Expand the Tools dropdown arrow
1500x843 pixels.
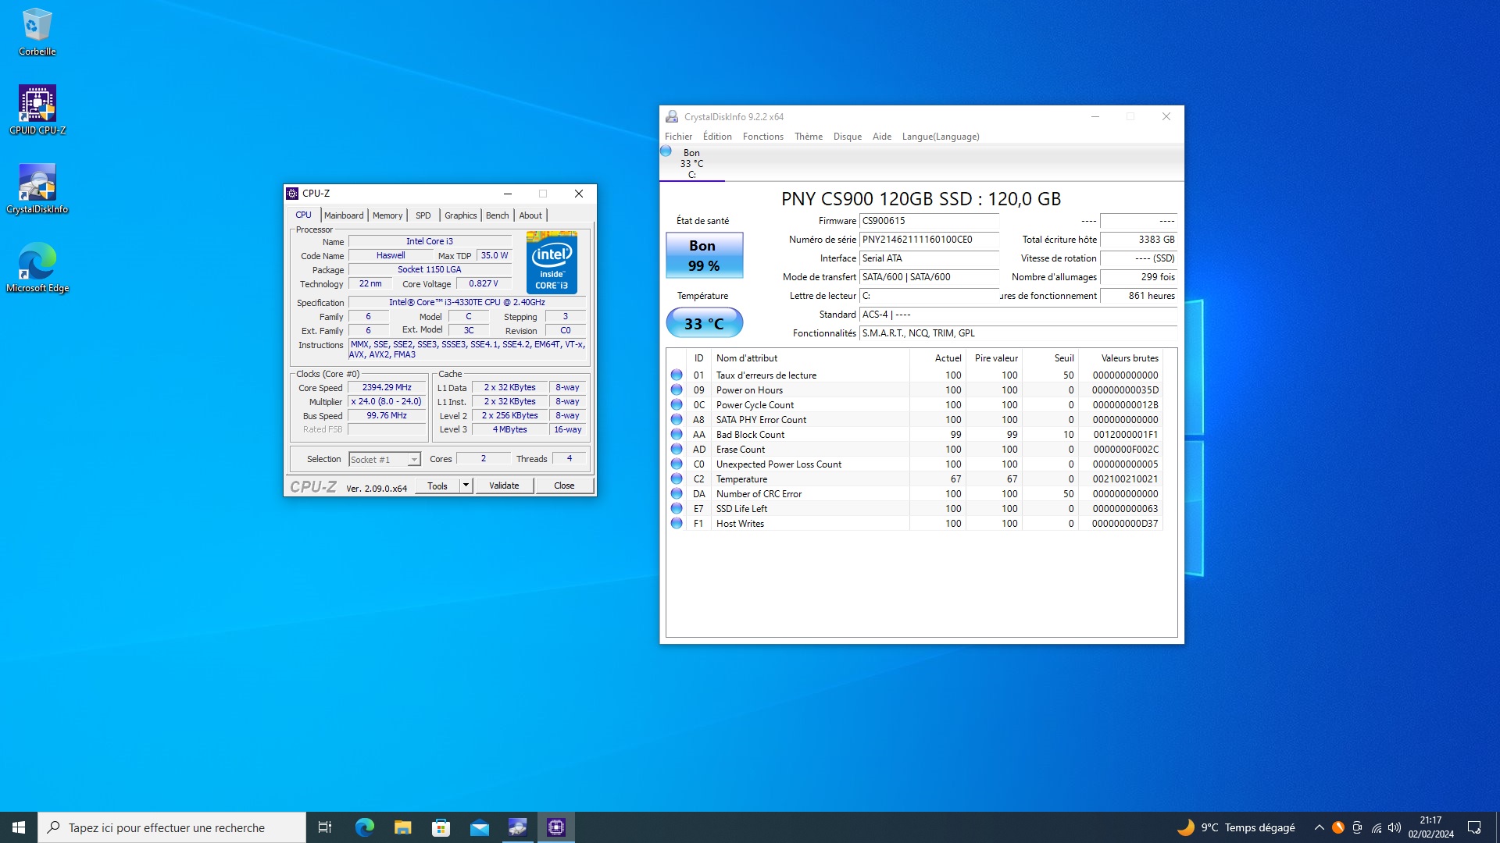coord(466,486)
